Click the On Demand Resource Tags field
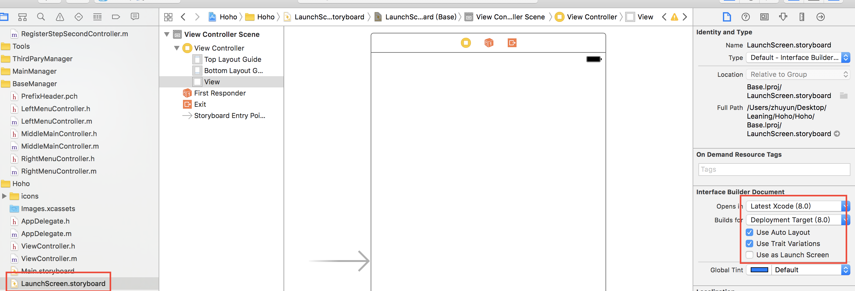The height and width of the screenshot is (291, 855). pos(773,170)
